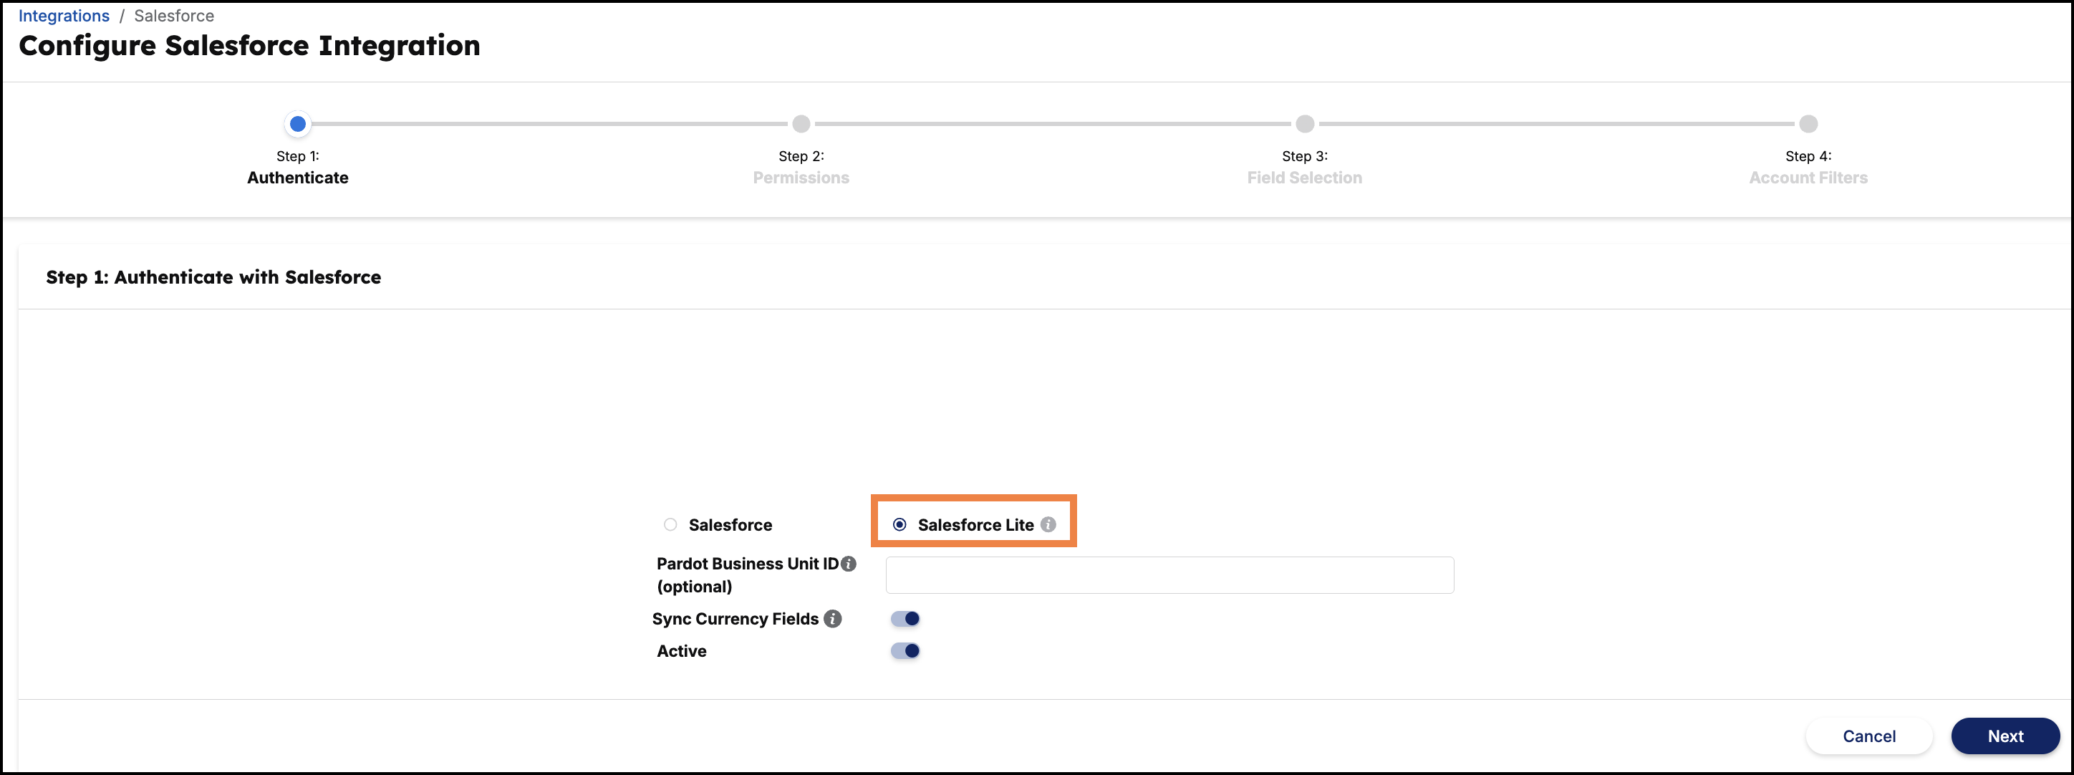The height and width of the screenshot is (775, 2074).
Task: Click the Next button
Action: pos(2005,736)
